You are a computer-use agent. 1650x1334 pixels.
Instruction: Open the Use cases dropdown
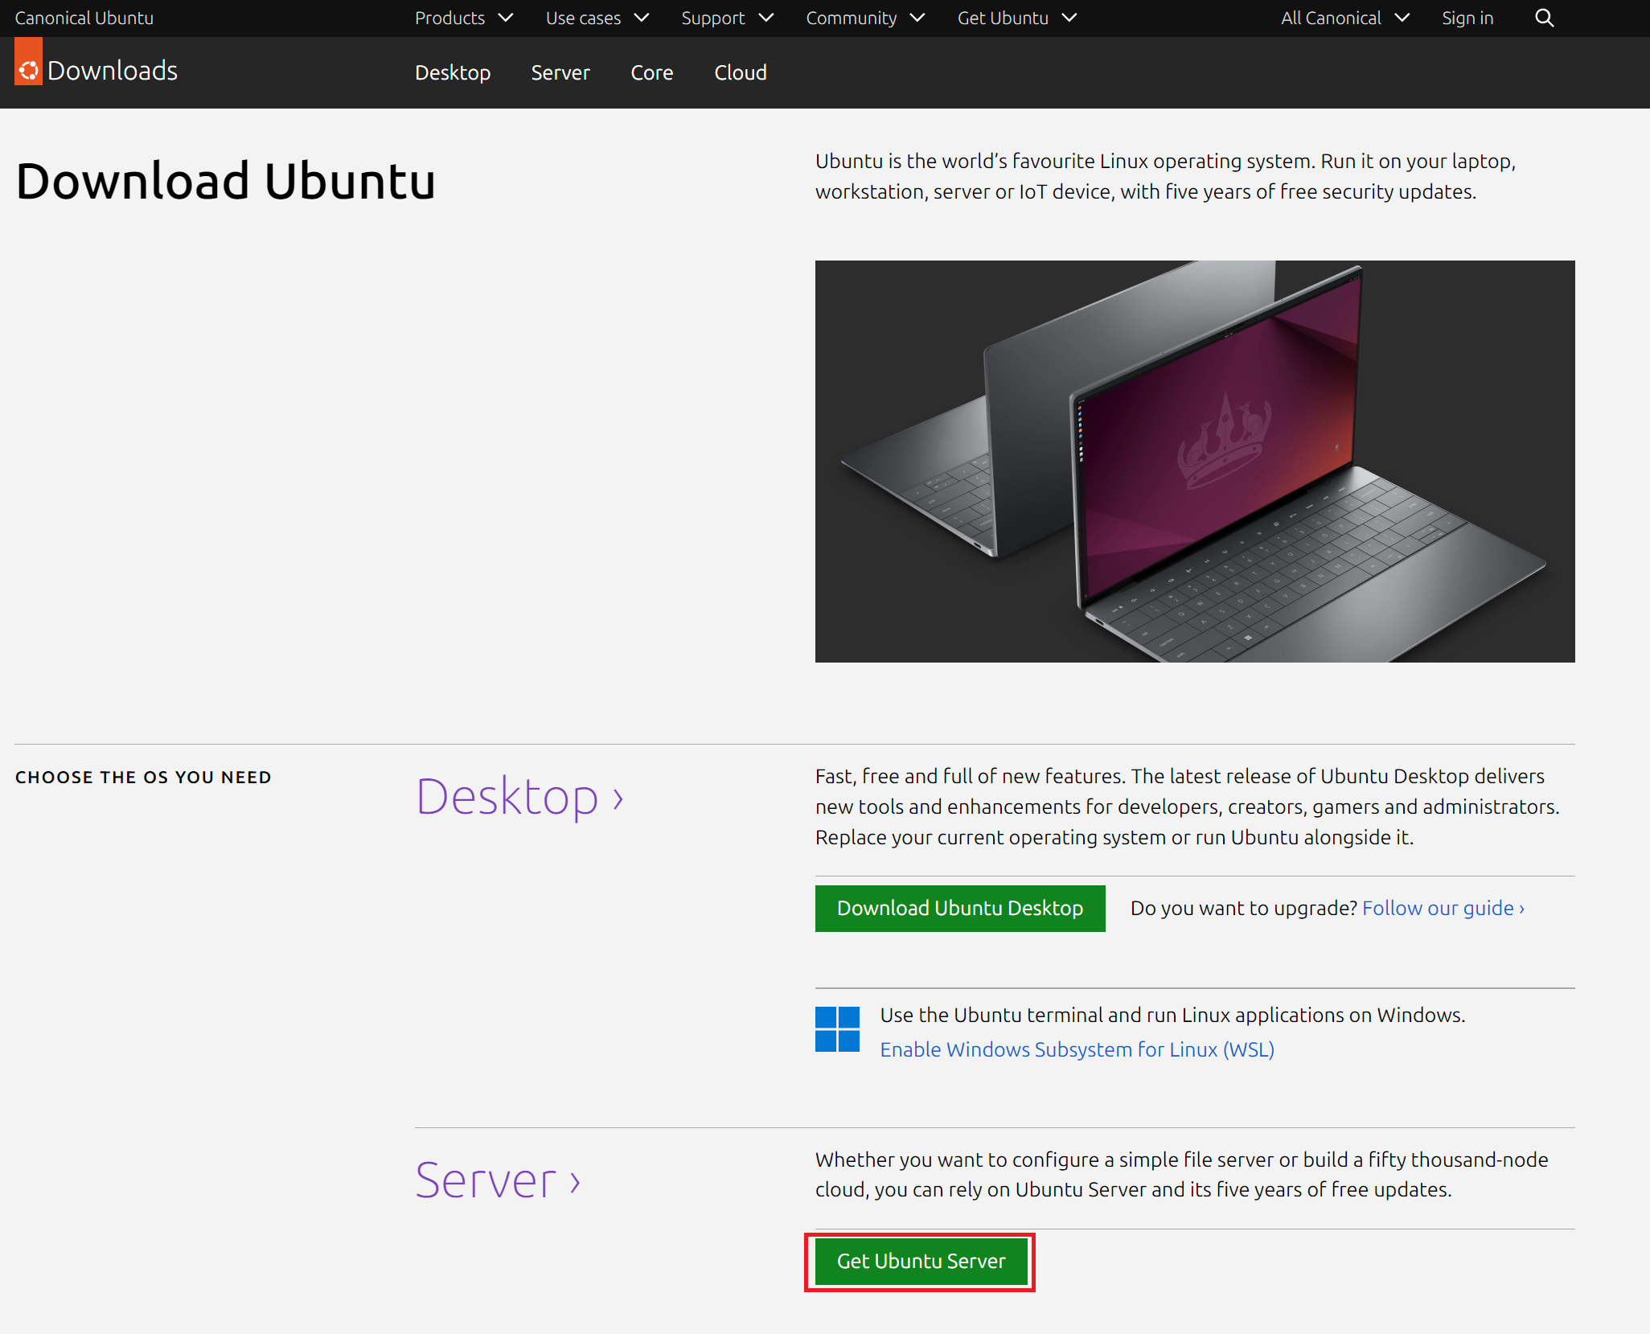tap(597, 18)
